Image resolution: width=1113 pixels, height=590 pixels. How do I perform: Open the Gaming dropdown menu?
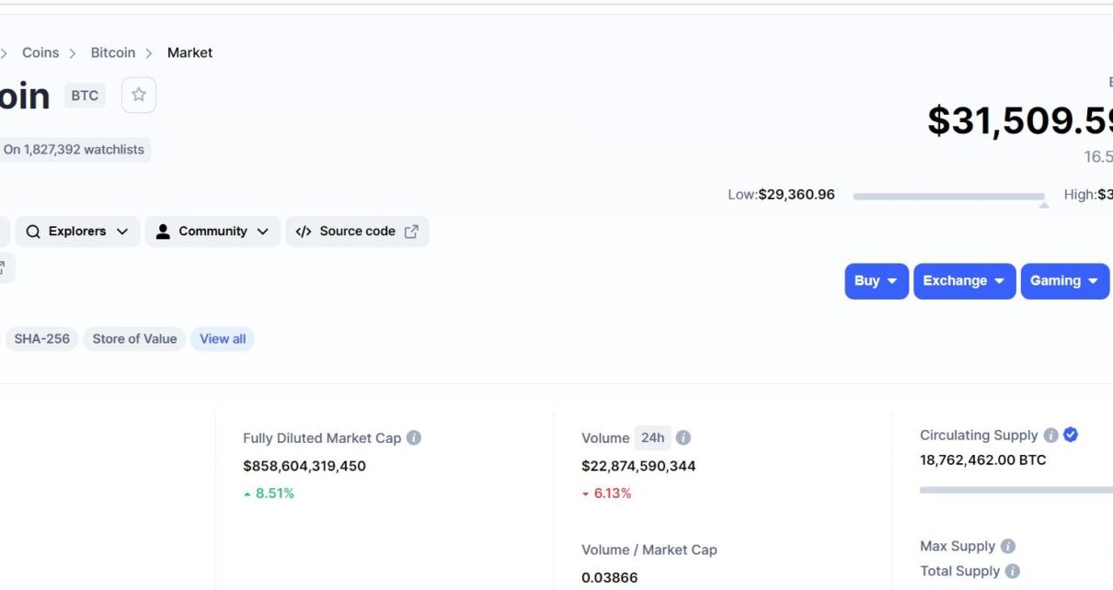[1065, 281]
